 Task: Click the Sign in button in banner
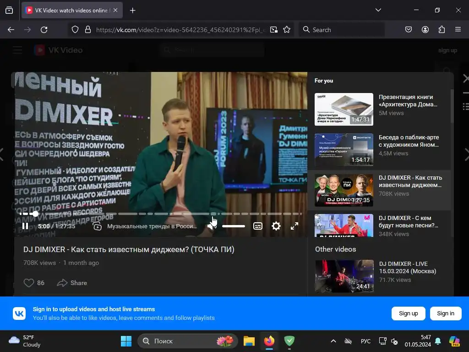tap(446, 313)
